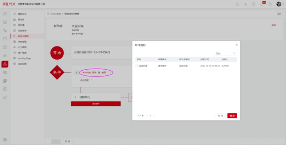
Task: Open the settings gear at sidebar bottom
Action: [5, 139]
